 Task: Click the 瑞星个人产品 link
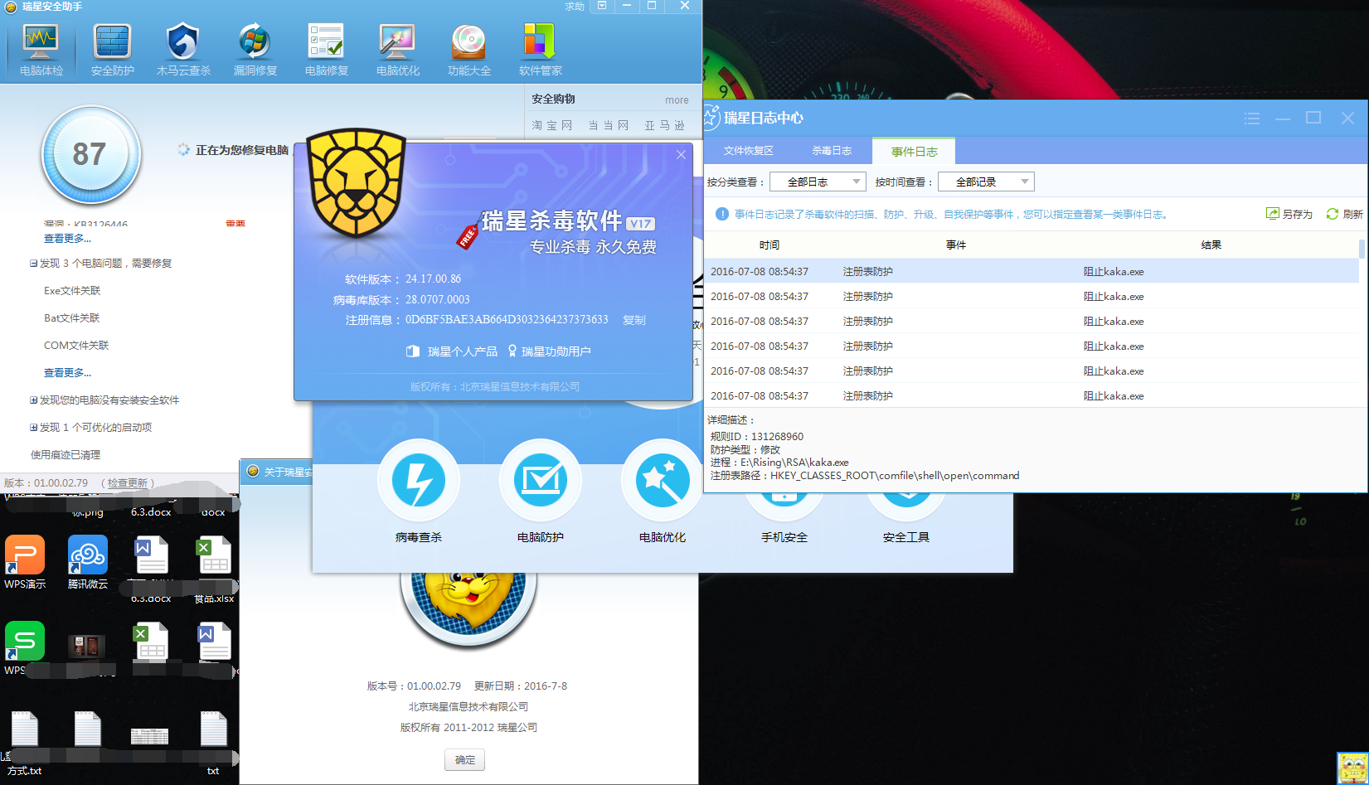coord(452,351)
